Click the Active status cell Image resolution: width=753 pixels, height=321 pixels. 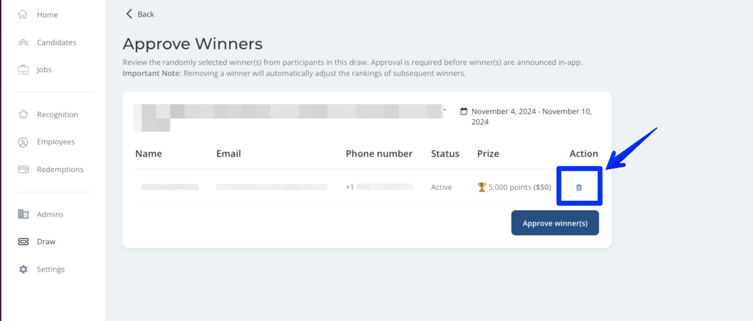441,187
